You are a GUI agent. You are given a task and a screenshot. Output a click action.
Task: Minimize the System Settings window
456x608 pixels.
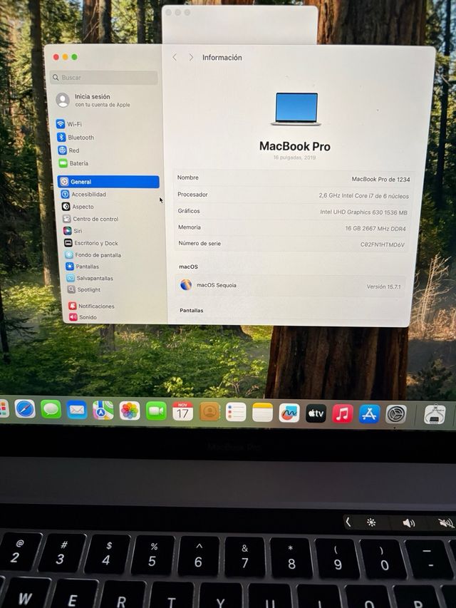point(65,57)
